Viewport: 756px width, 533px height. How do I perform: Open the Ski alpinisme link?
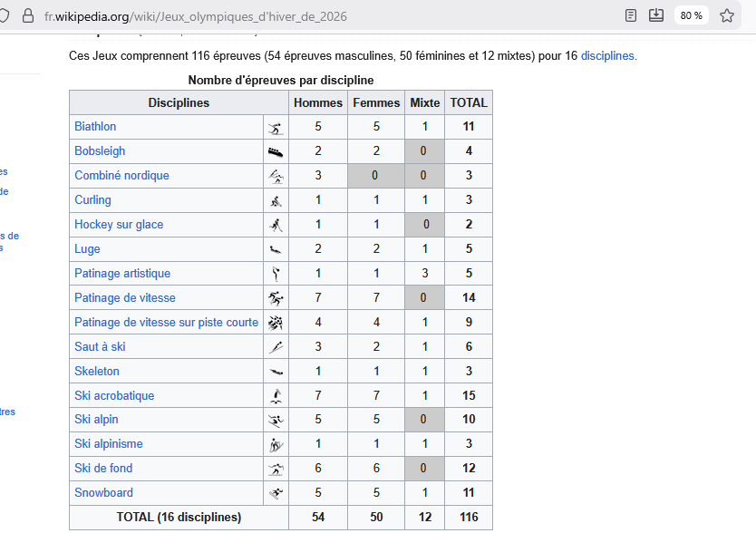(x=109, y=444)
